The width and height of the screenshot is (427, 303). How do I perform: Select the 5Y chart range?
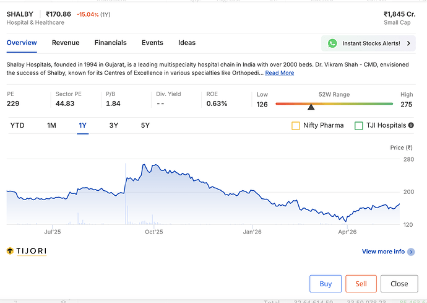(145, 125)
